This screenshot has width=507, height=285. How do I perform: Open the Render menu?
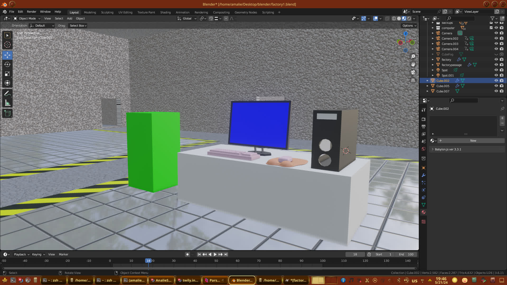(31, 12)
